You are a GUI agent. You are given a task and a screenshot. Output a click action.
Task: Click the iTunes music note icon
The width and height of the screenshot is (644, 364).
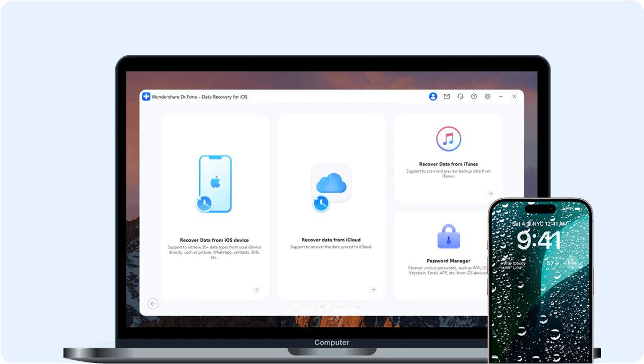click(x=449, y=139)
